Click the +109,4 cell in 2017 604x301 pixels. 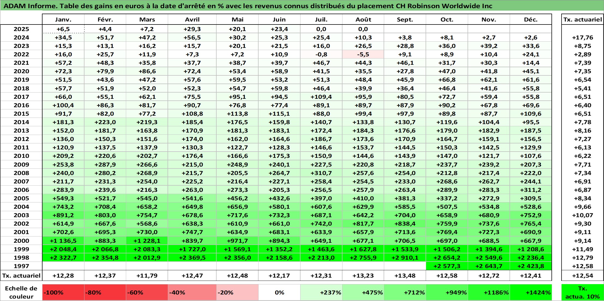(x=321, y=97)
